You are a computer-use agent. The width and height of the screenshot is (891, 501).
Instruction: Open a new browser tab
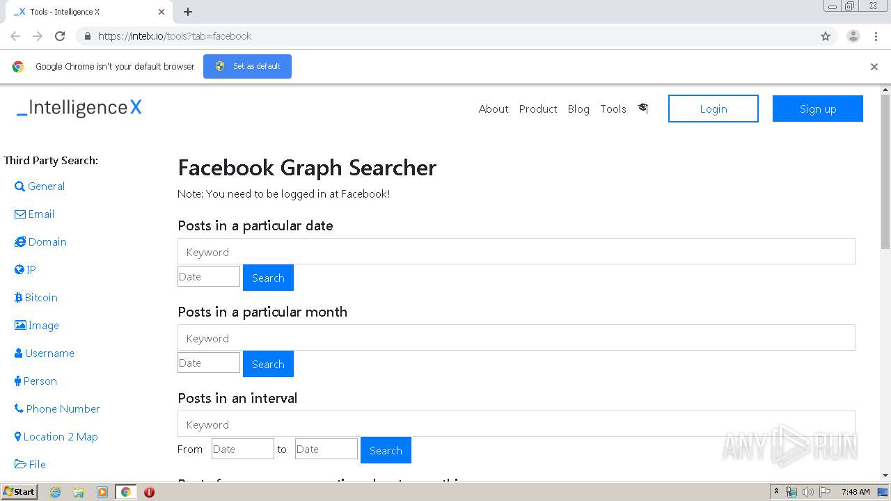[x=188, y=12]
